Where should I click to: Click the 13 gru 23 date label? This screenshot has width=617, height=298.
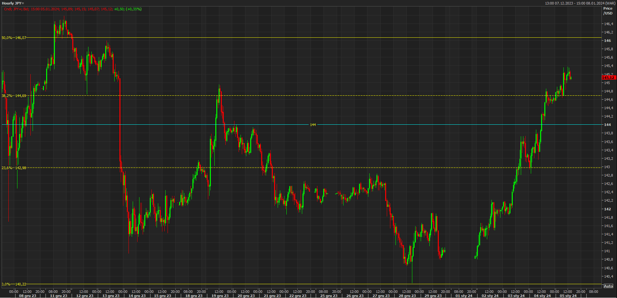click(x=111, y=296)
